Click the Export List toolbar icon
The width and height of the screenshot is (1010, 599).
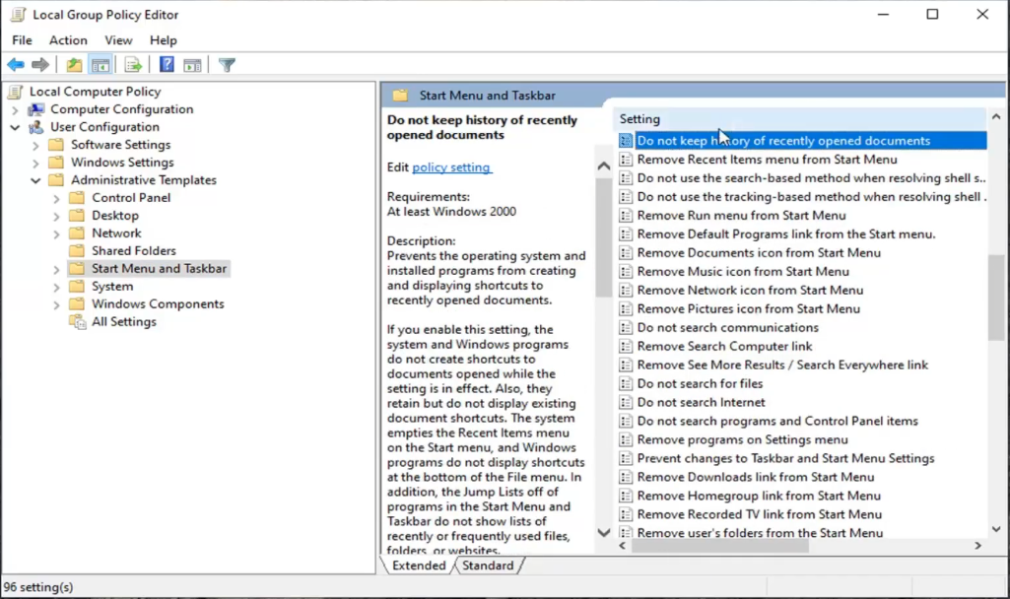pos(133,64)
